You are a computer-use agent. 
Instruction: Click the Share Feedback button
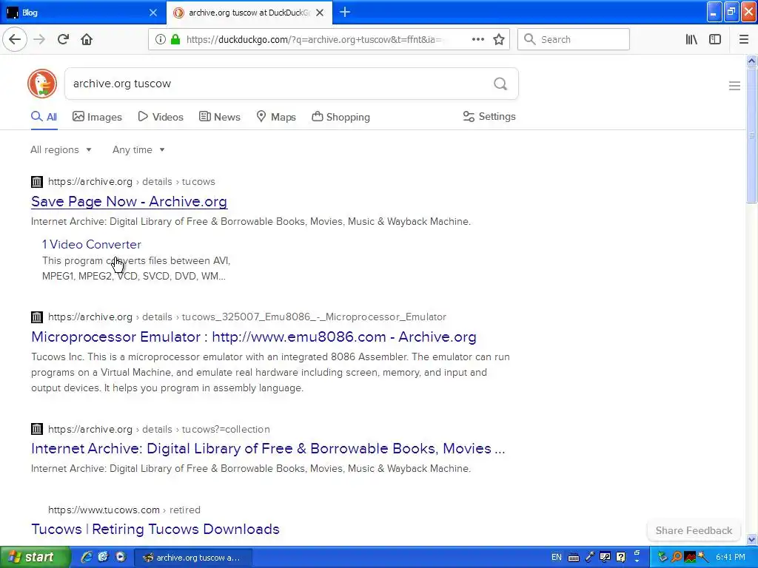694,530
